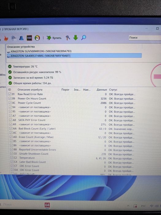Click the Temperature data 6, 41, 26
Viewport: 161px width, 215px height.
101,158
